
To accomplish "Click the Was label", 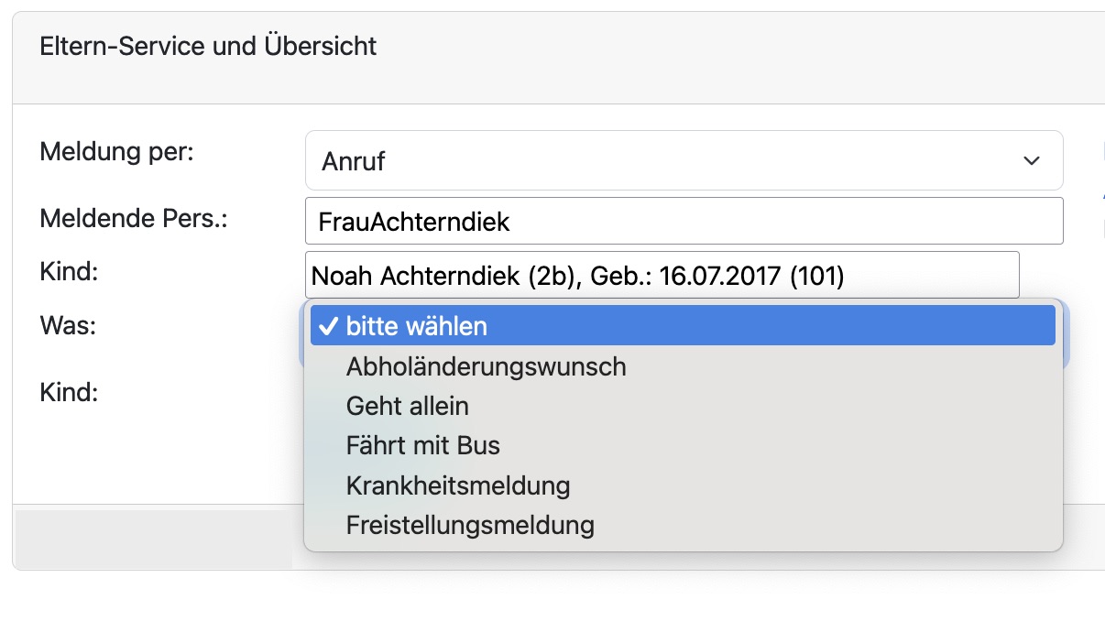I will [x=68, y=324].
